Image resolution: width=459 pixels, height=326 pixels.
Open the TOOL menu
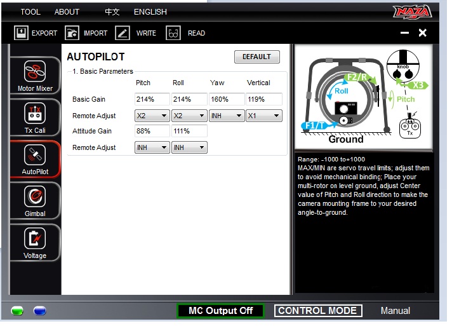30,12
